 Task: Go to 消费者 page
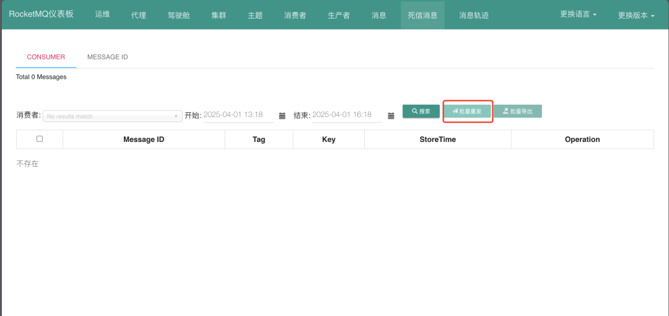295,15
